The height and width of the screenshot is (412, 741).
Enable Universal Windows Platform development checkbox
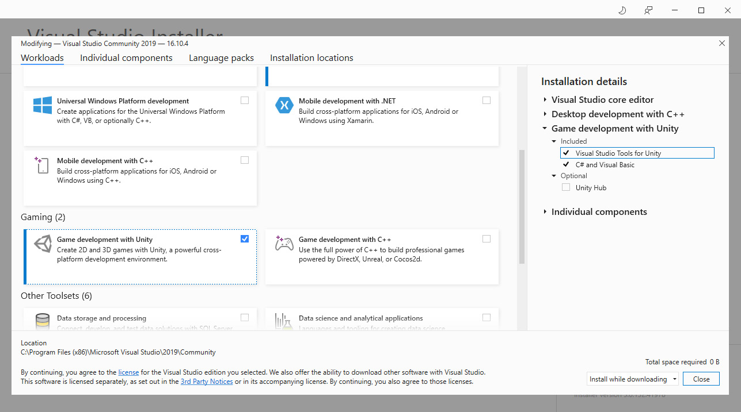point(245,100)
